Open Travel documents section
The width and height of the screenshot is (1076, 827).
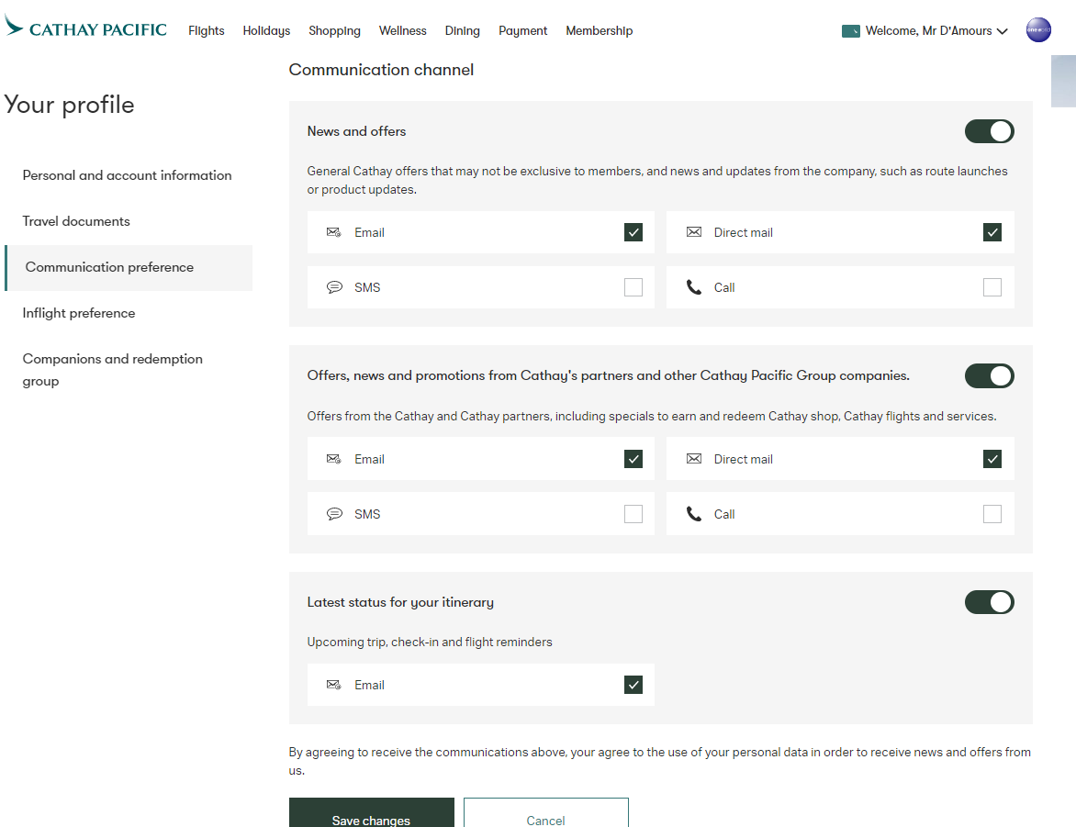[x=76, y=221]
